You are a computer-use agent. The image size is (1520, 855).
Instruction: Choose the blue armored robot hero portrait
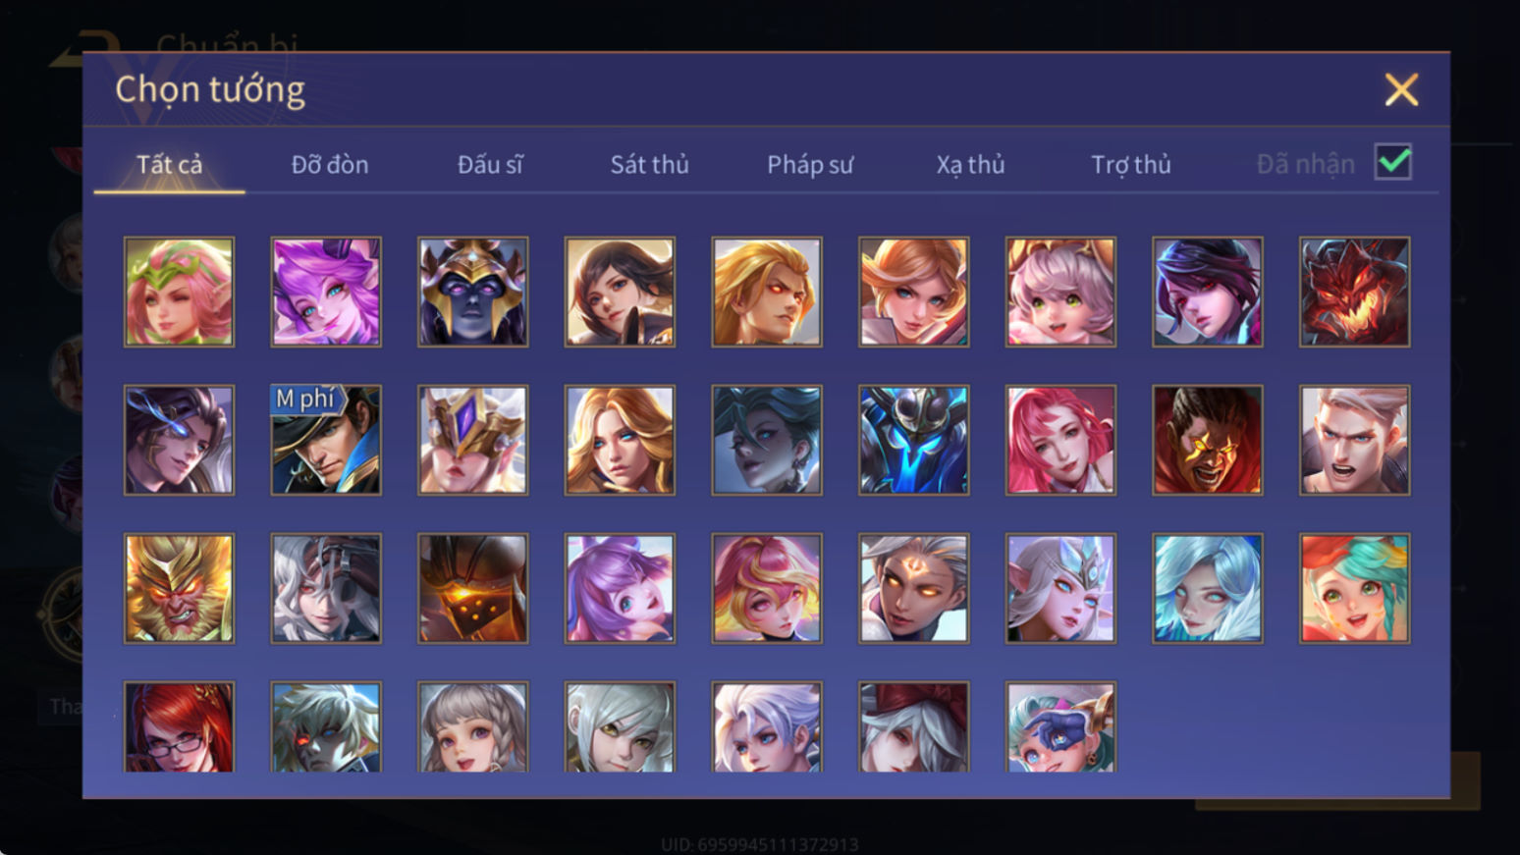coord(913,440)
